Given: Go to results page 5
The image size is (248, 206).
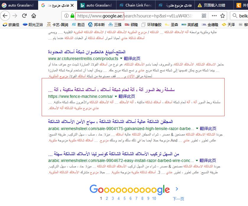Looking at the screenshot, I should click(x=124, y=198).
